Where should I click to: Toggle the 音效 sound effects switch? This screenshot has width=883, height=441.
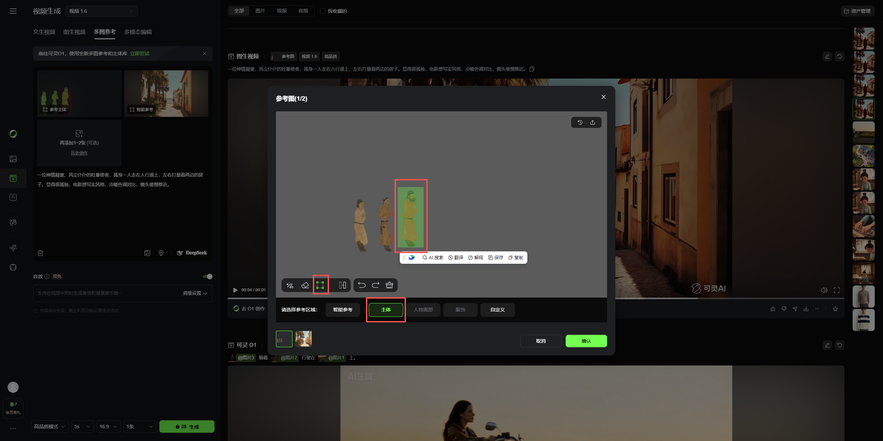[x=208, y=277]
